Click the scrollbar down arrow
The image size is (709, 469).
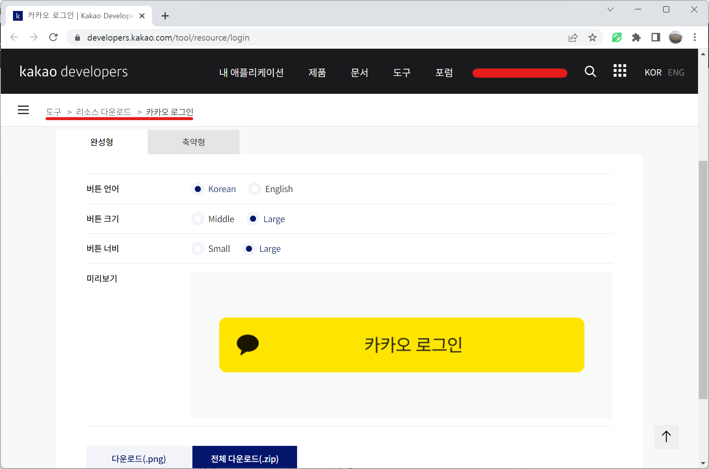[x=703, y=463]
